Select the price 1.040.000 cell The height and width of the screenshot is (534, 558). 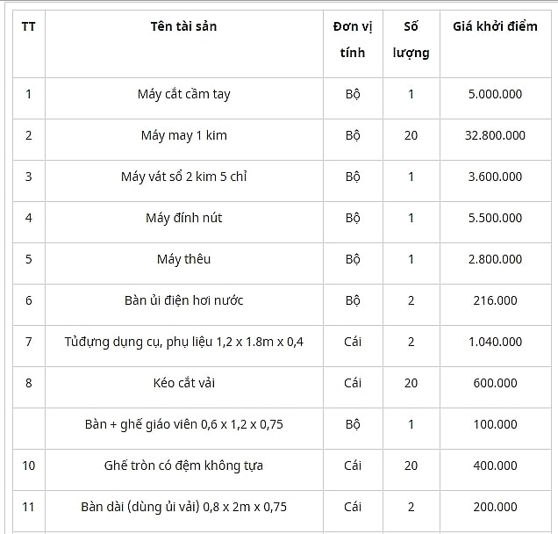click(x=495, y=342)
